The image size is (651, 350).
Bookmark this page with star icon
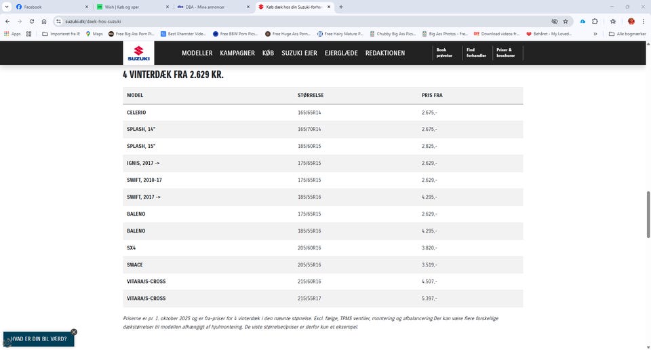[566, 21]
